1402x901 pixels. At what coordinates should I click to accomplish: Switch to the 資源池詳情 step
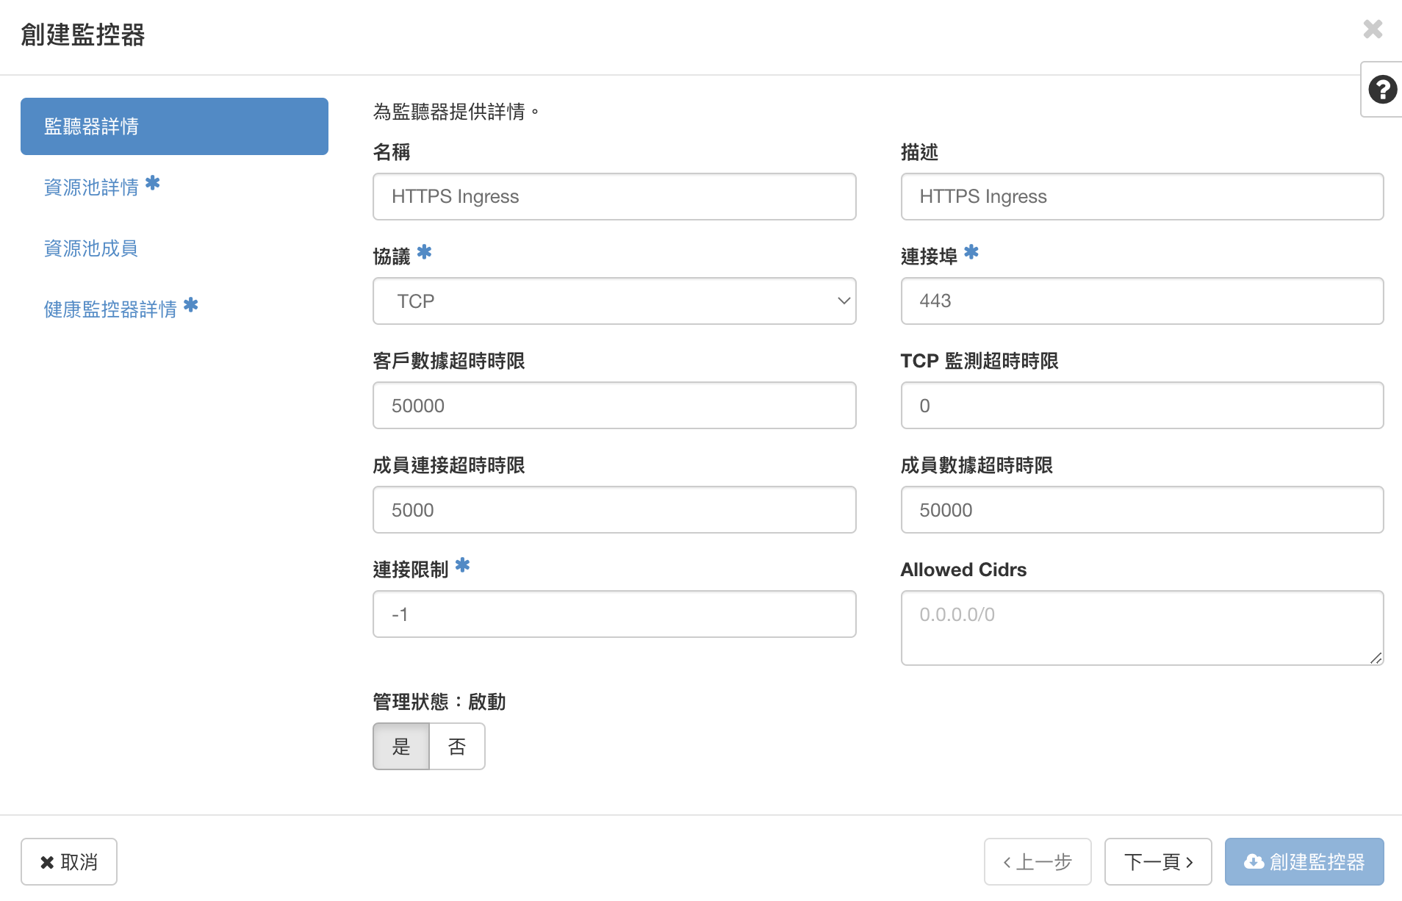(92, 187)
